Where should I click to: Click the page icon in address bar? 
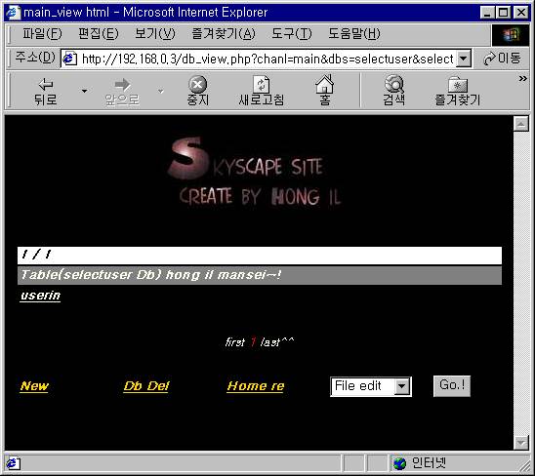pyautogui.click(x=70, y=59)
